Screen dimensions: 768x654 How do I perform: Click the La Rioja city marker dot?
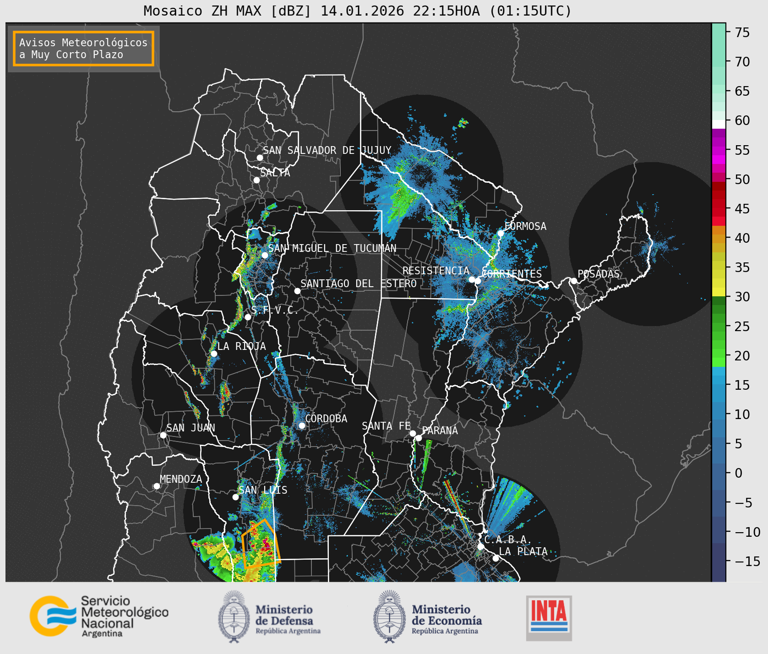click(x=214, y=354)
